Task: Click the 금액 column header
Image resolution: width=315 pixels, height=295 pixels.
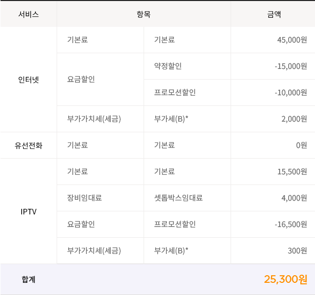Action: click(274, 14)
